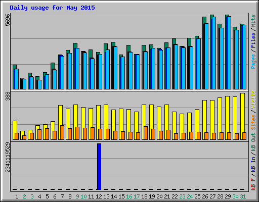259x202 pixels.
Task: Click day label 11 on the x-axis
Action: pos(91,196)
